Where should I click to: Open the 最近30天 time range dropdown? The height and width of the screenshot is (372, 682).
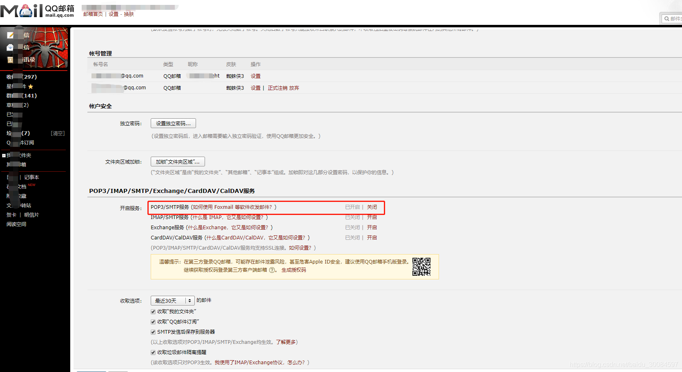169,300
